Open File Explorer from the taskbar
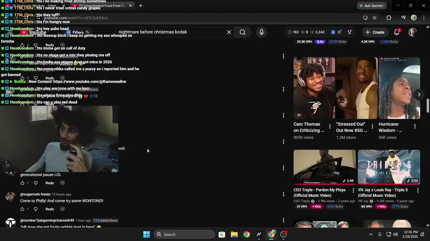This screenshot has width=430, height=241. tap(234, 234)
